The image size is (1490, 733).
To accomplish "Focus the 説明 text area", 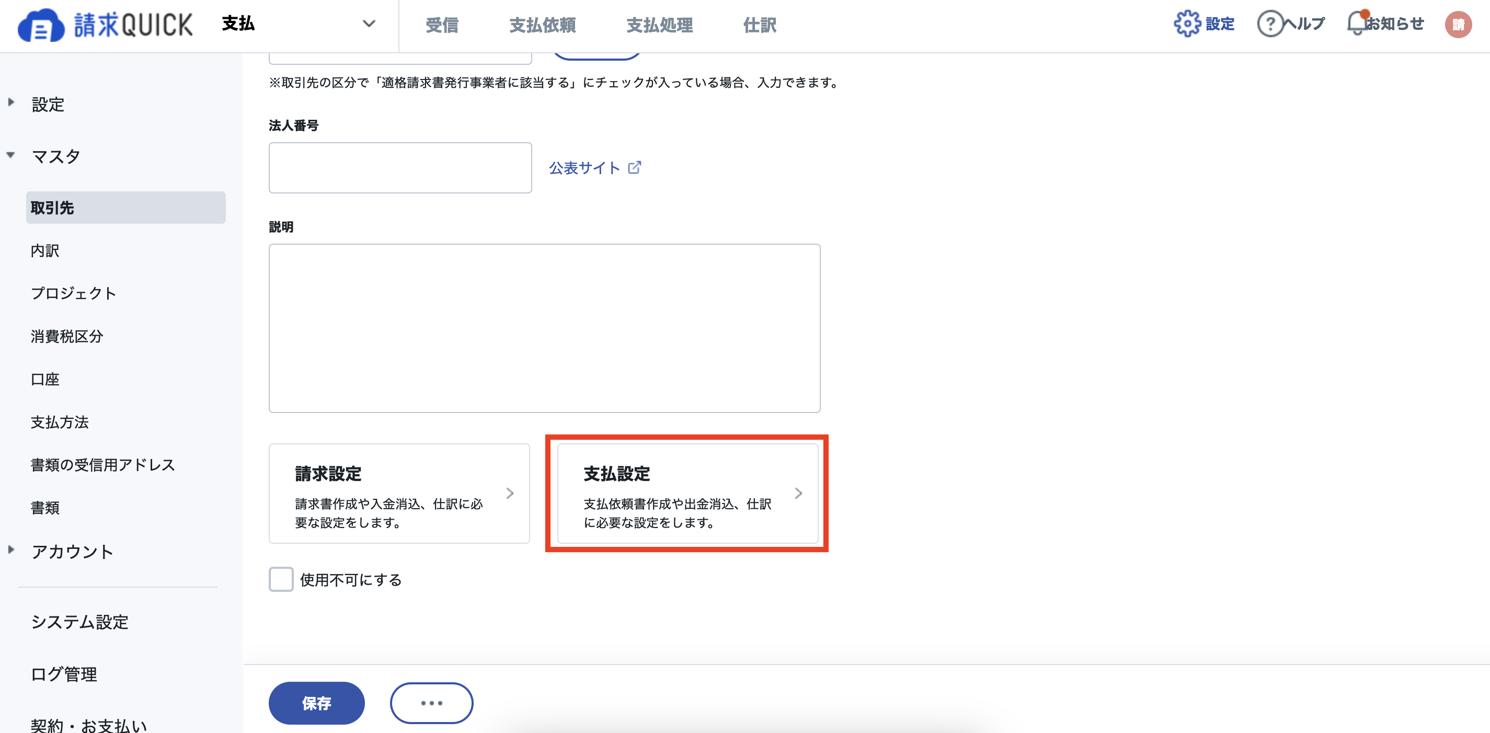I will (x=544, y=328).
